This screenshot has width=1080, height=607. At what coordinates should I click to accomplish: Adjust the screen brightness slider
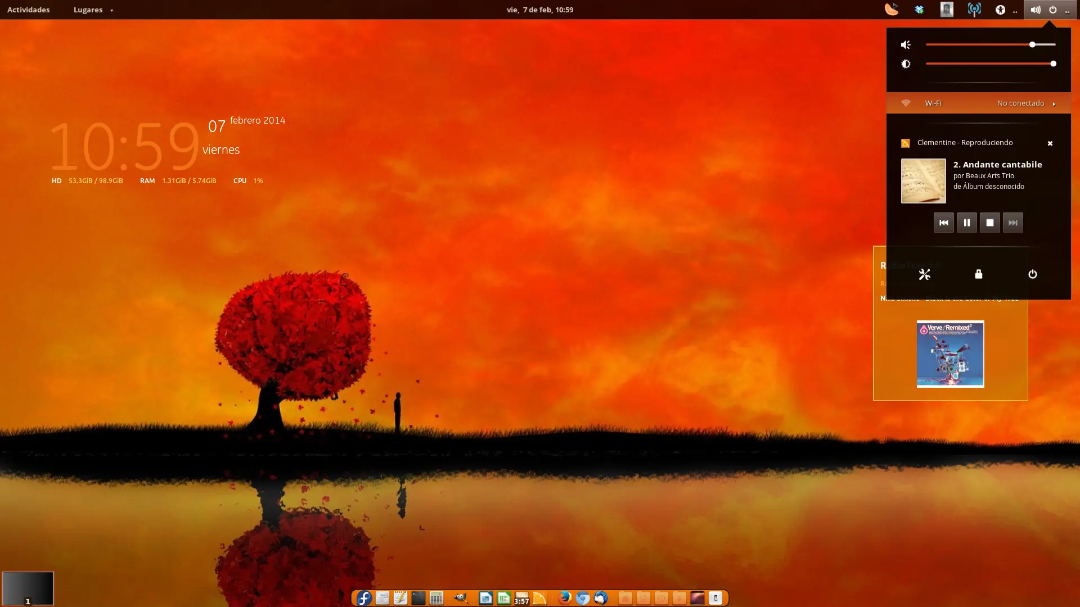pyautogui.click(x=991, y=64)
